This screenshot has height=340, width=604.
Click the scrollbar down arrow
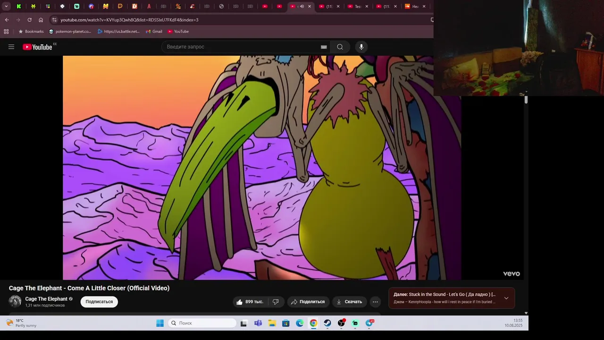pos(526,313)
